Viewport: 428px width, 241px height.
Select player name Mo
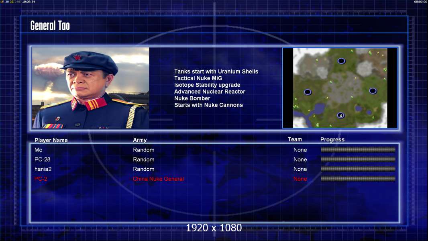click(x=39, y=150)
